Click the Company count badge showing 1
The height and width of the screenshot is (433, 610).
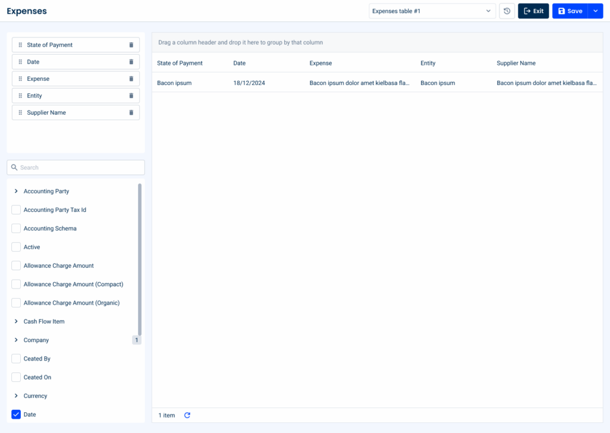point(136,340)
